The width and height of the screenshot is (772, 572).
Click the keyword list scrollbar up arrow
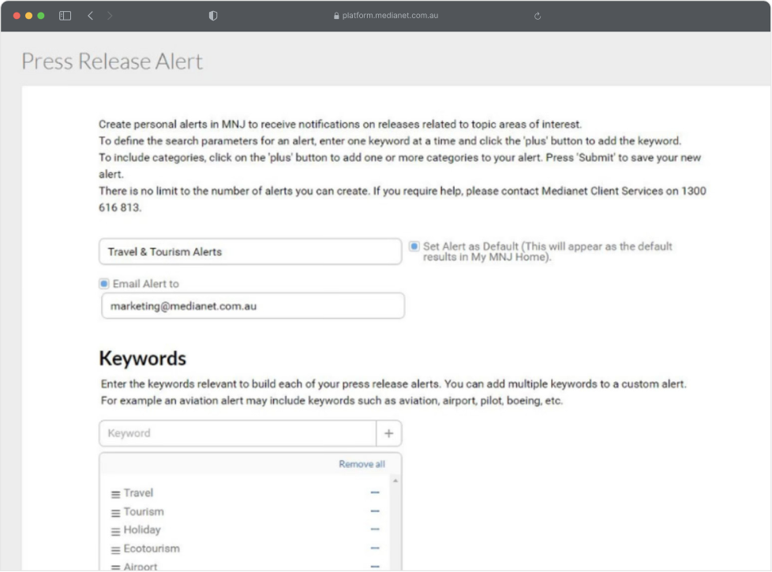(395, 480)
